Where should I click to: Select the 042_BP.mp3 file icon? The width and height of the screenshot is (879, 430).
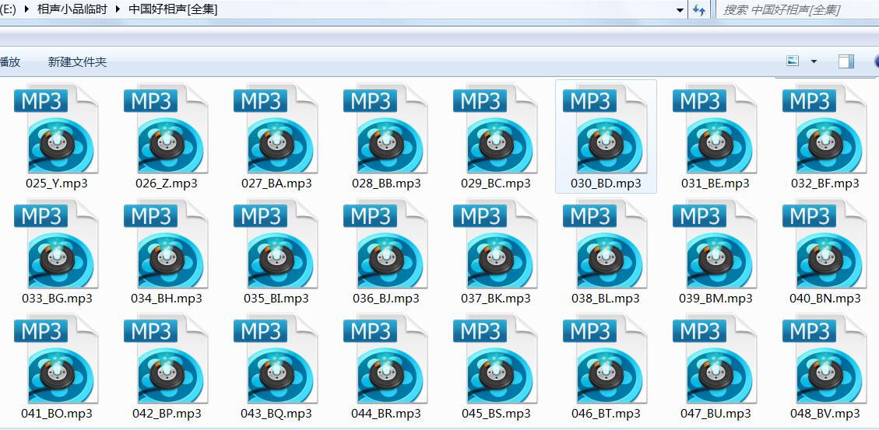(x=166, y=360)
